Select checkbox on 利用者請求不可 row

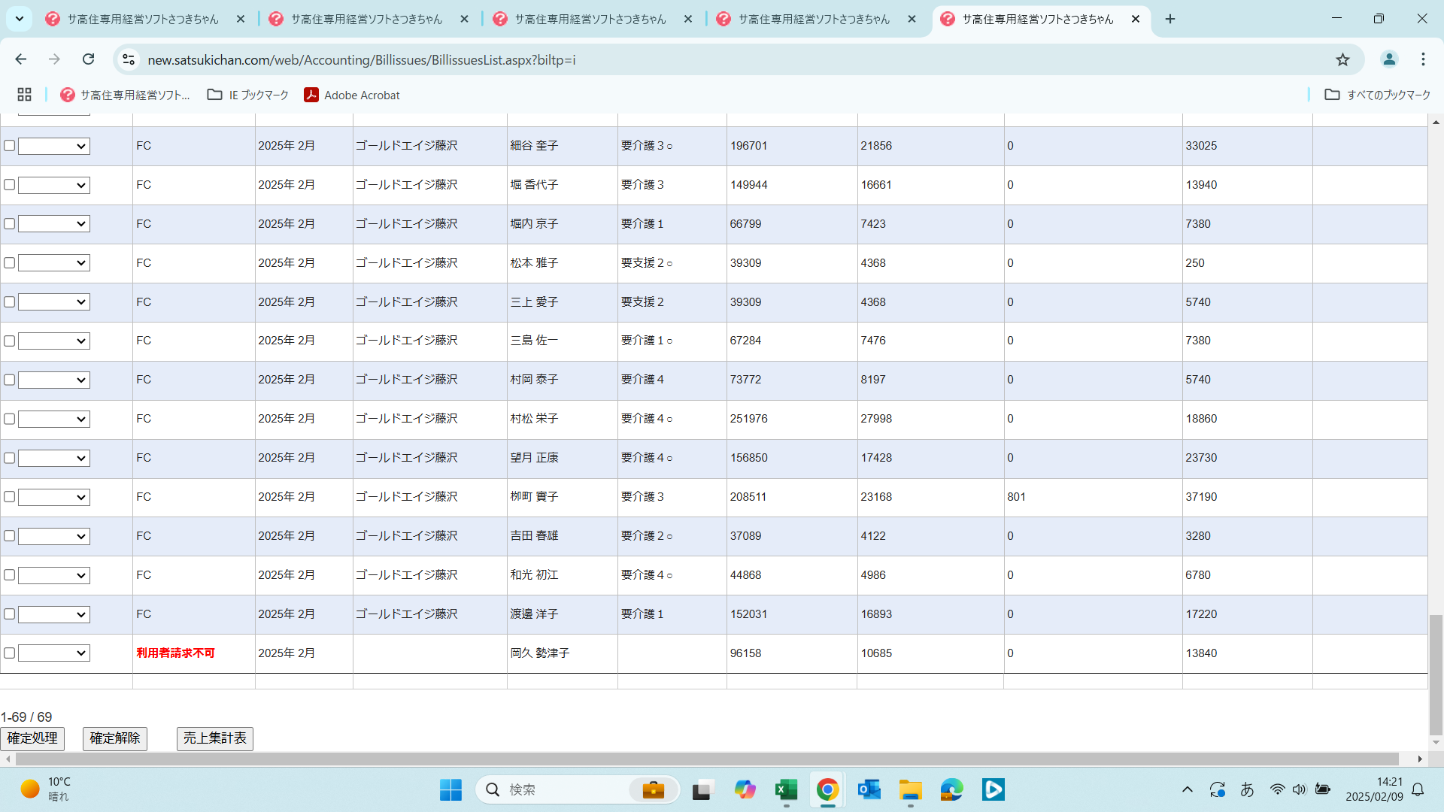coord(10,653)
